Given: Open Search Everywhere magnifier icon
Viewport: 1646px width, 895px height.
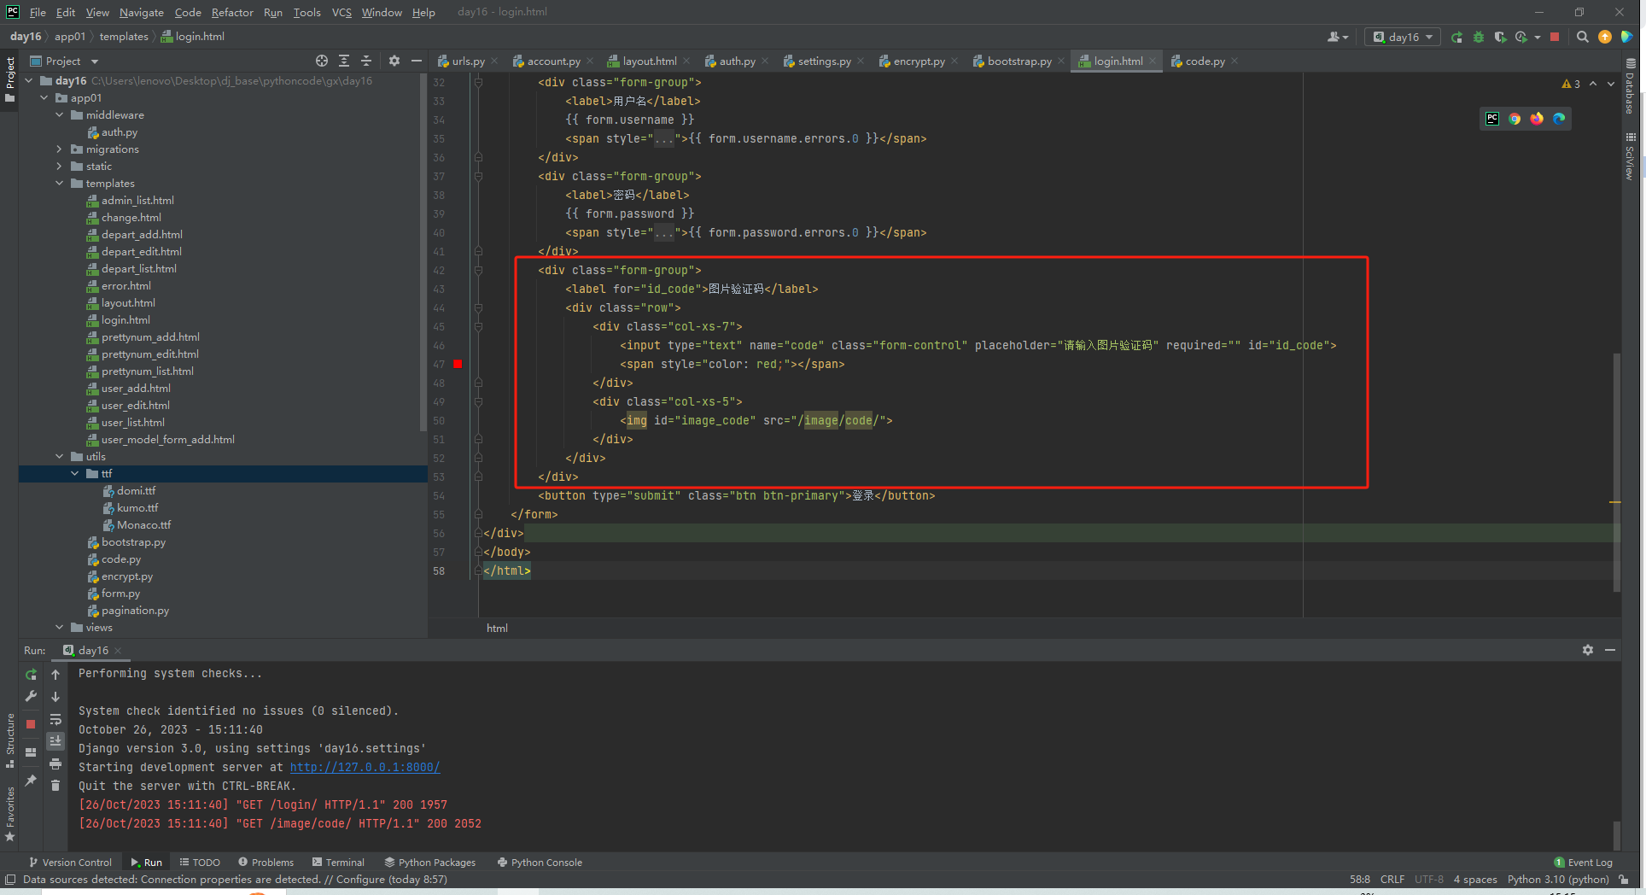Looking at the screenshot, I should [1582, 37].
